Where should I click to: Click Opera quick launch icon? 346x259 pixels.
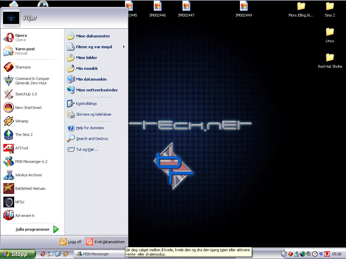[x=43, y=254]
